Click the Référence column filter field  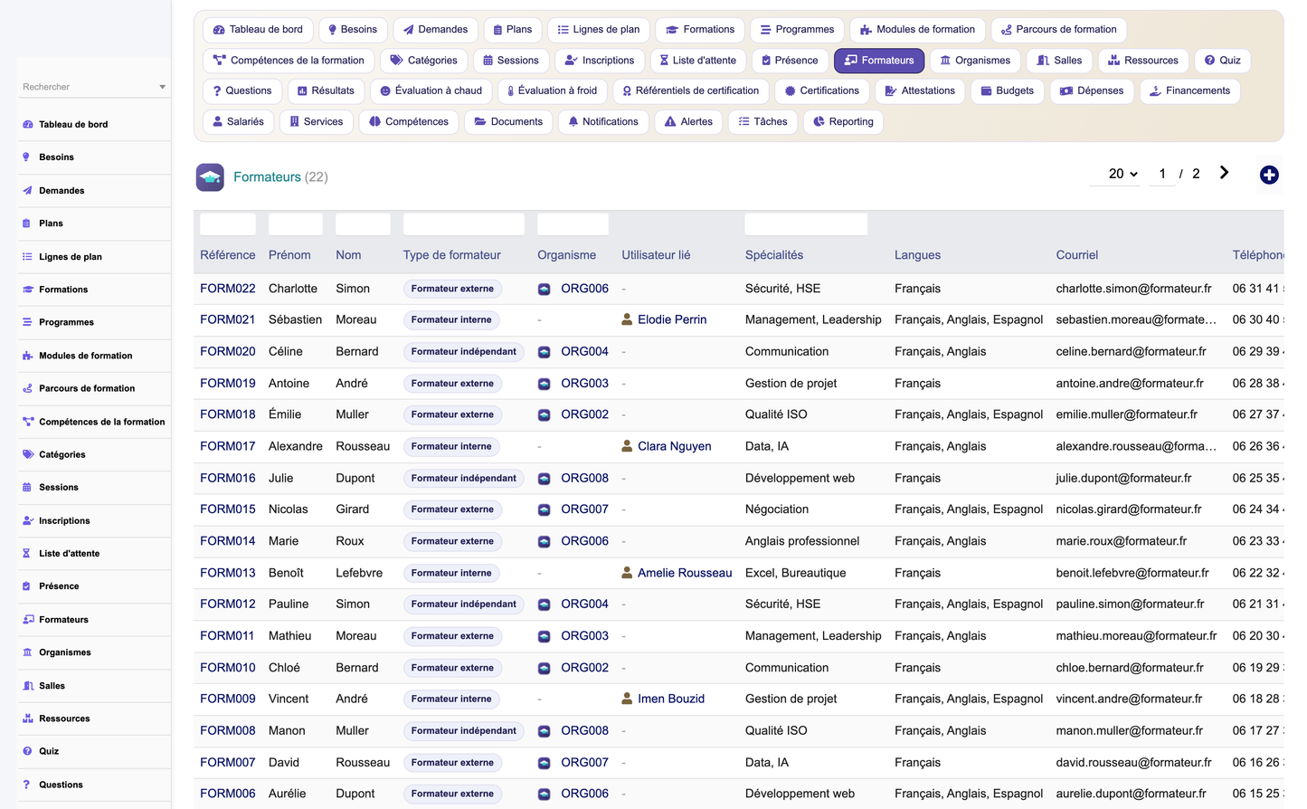coord(228,224)
